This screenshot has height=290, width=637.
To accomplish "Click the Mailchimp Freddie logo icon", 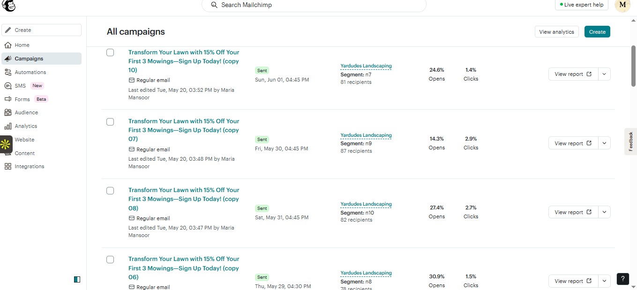I will coord(9,6).
